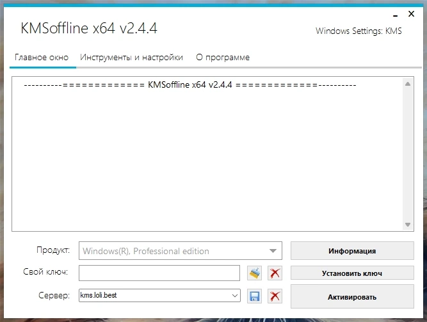
Task: Minimize the KMSoffline window
Action: [396, 15]
